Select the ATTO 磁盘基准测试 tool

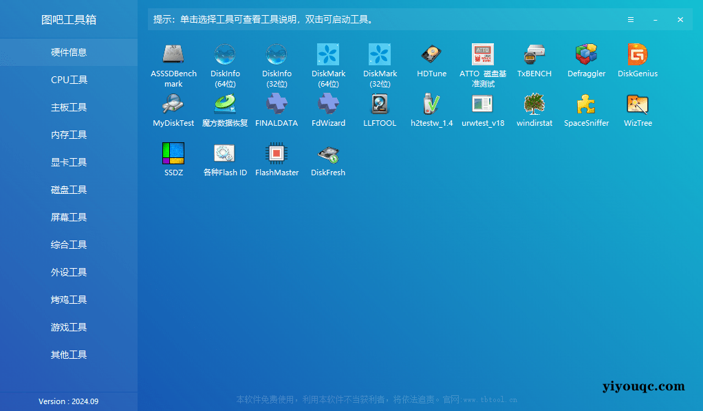point(482,62)
